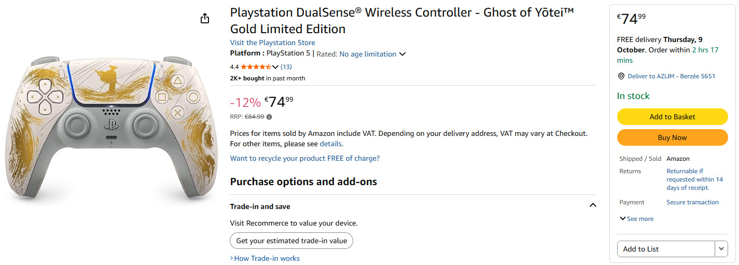
Task: Open the 13 customer reviews link
Action: point(286,67)
